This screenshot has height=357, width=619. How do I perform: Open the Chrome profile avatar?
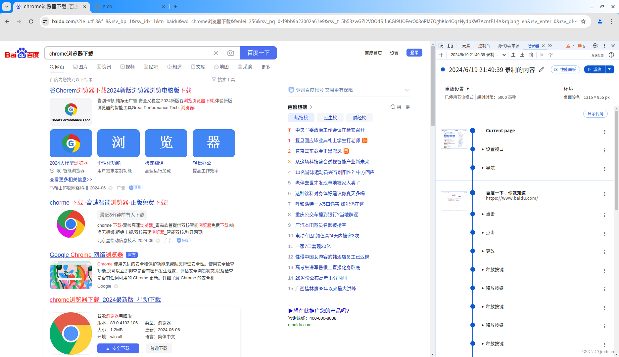(600, 21)
